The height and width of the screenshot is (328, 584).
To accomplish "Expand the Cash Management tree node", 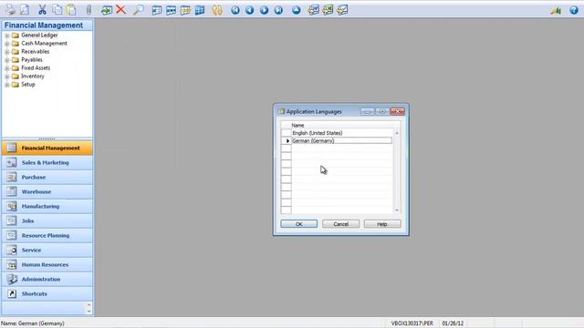I will pos(6,44).
